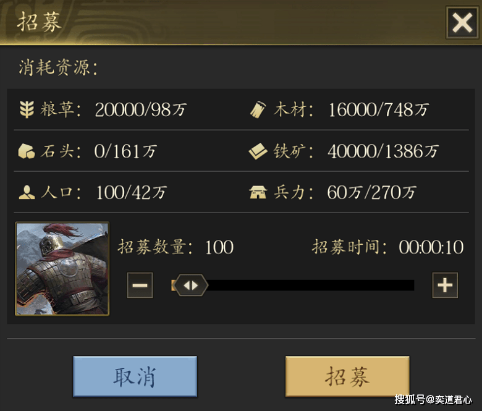Click the armored soldier portrait thumbnail
This screenshot has height=411, width=482.
[x=62, y=269]
